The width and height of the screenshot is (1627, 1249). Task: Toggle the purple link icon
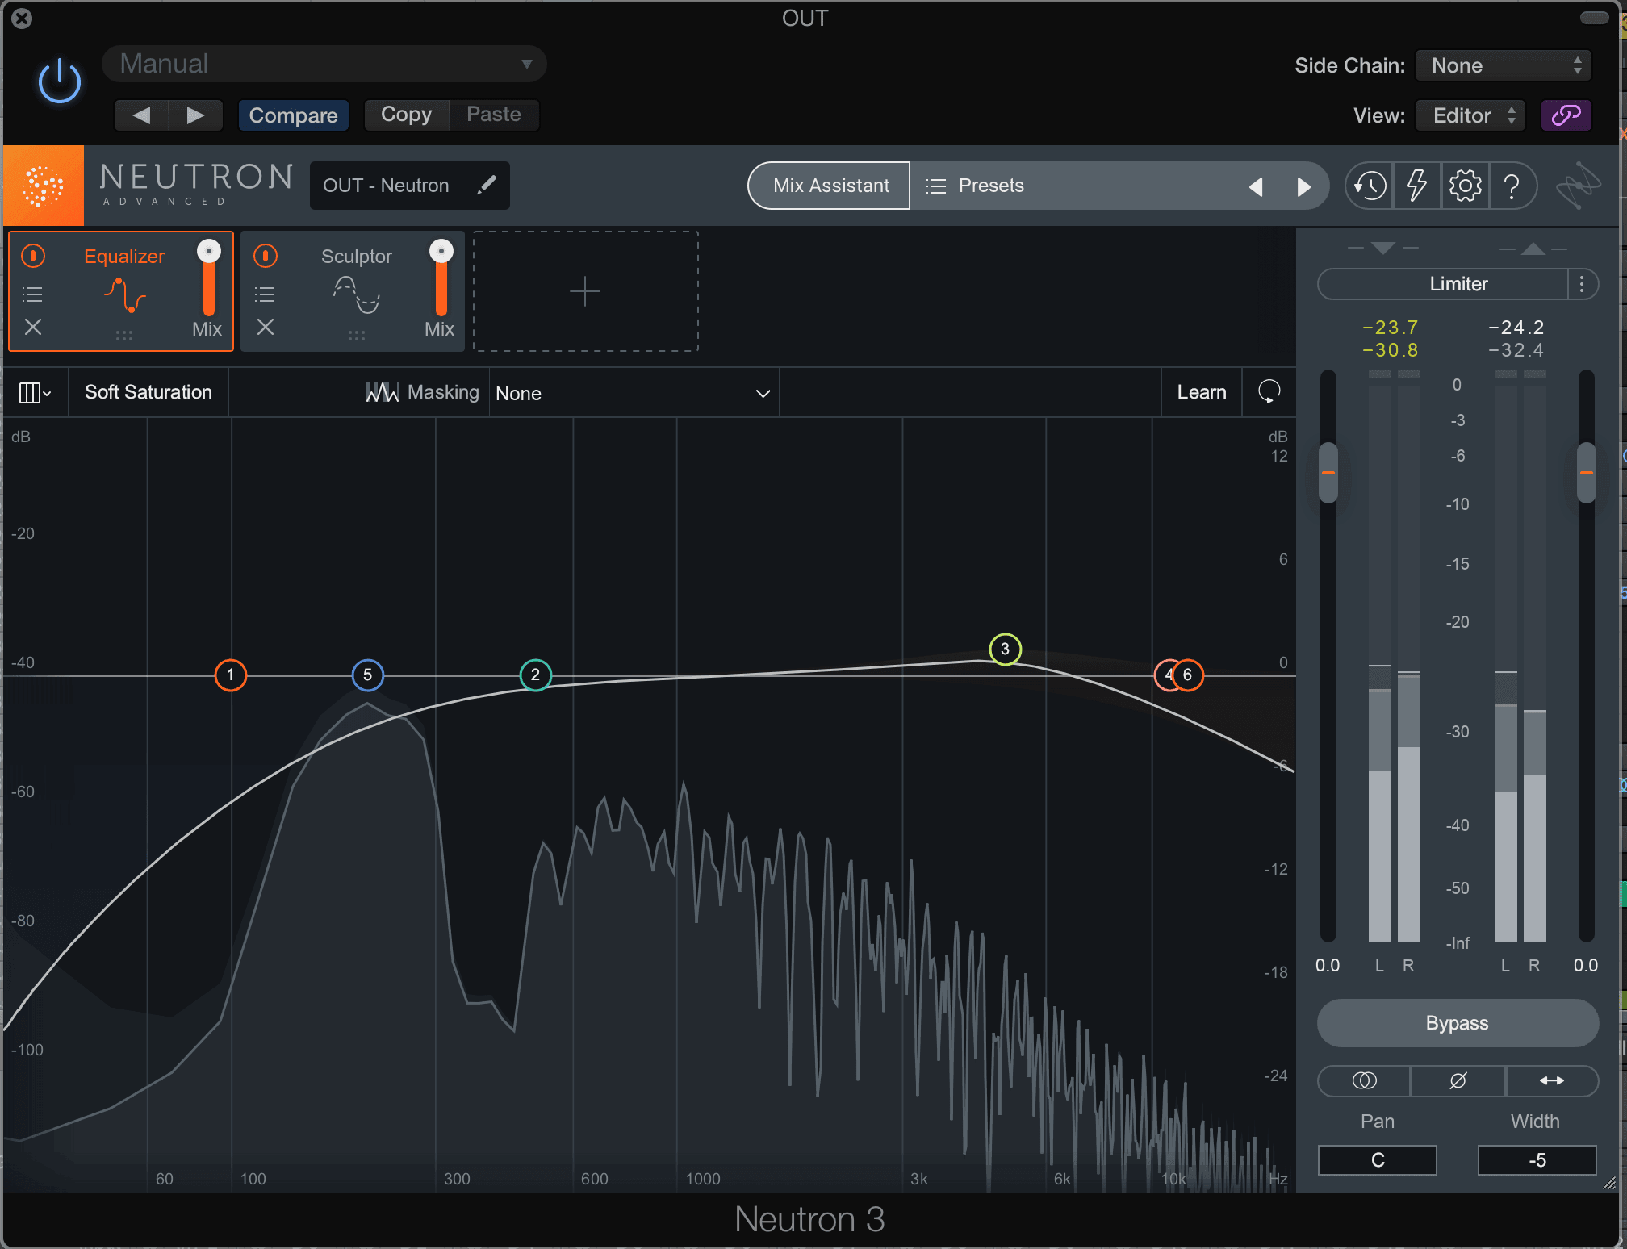click(x=1566, y=115)
